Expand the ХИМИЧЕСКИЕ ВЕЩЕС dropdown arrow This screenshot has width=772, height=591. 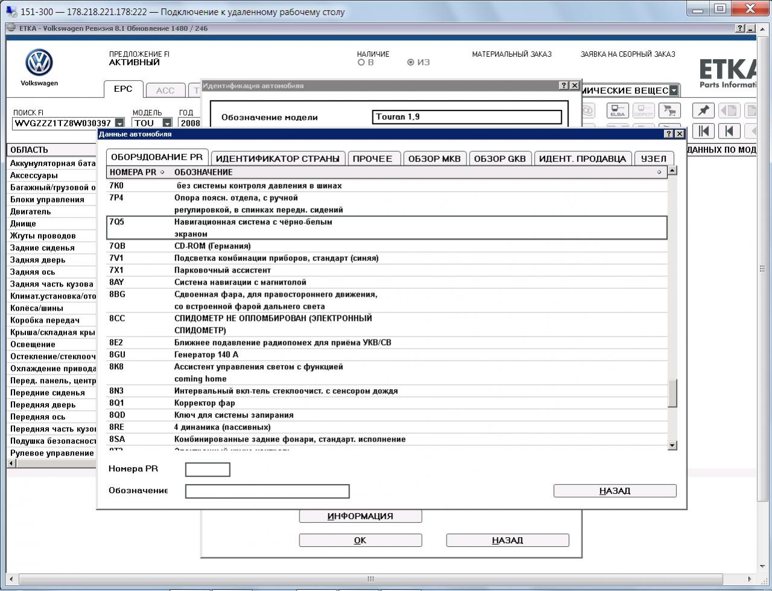click(674, 91)
